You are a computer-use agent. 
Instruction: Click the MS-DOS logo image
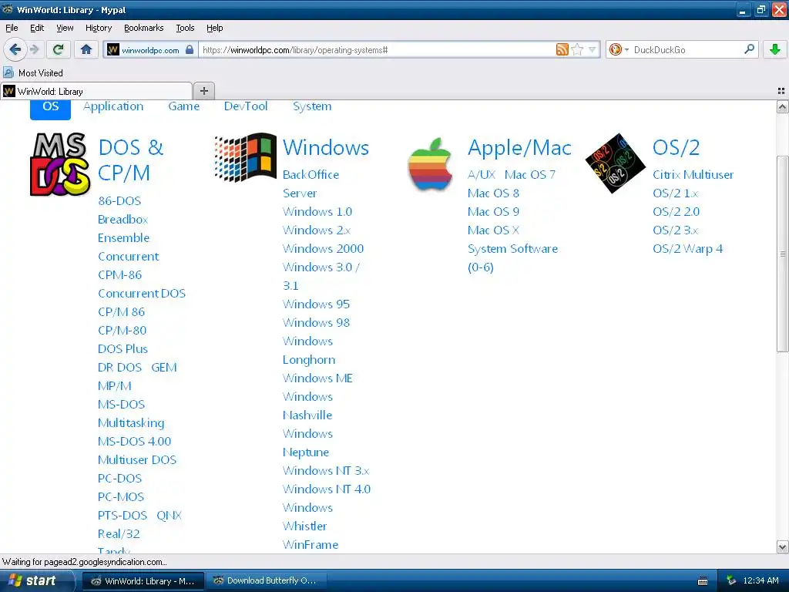[x=60, y=164]
